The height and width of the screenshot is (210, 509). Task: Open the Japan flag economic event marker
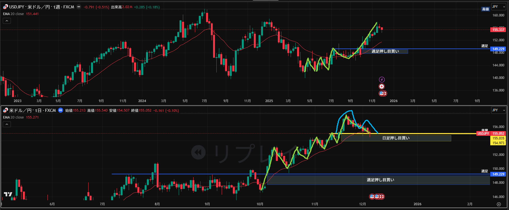382,87
